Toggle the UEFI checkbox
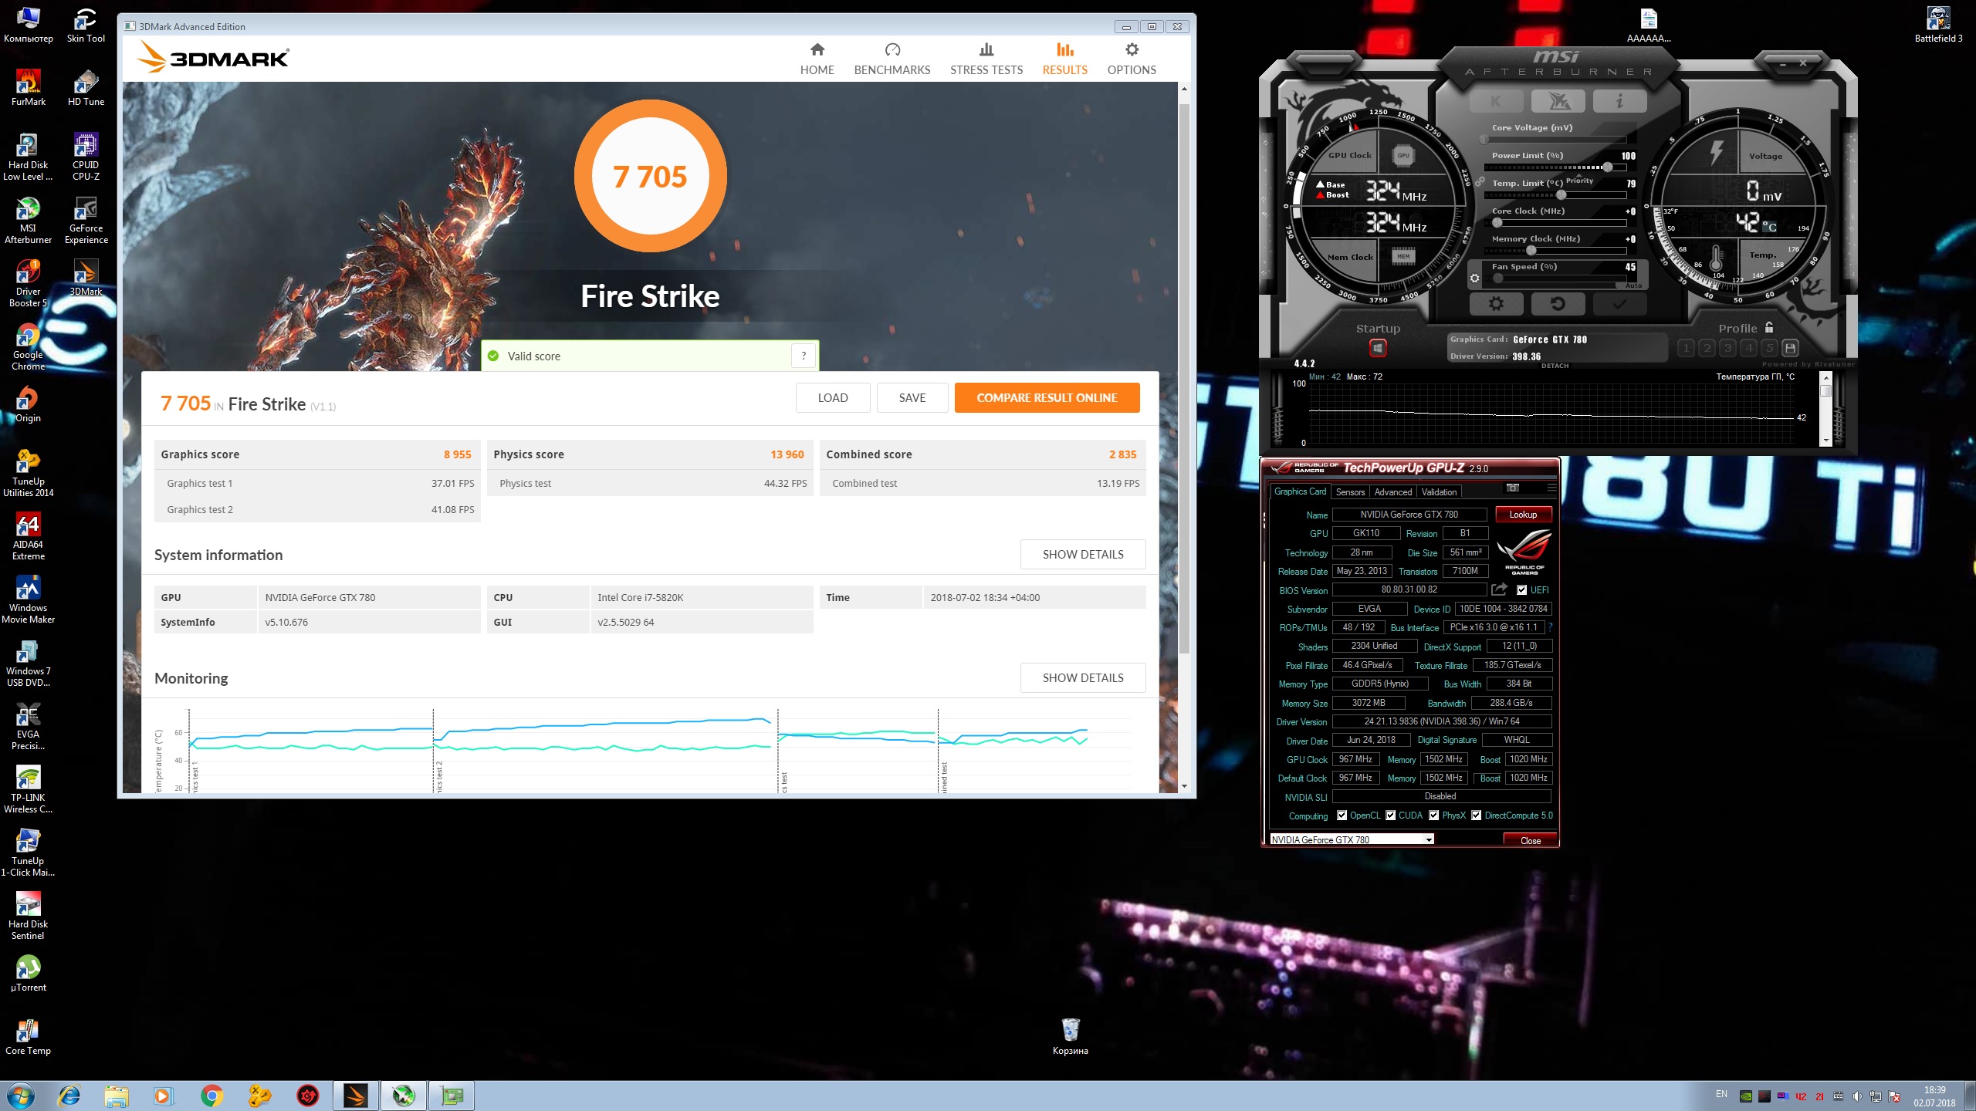The height and width of the screenshot is (1111, 1976). (x=1521, y=590)
